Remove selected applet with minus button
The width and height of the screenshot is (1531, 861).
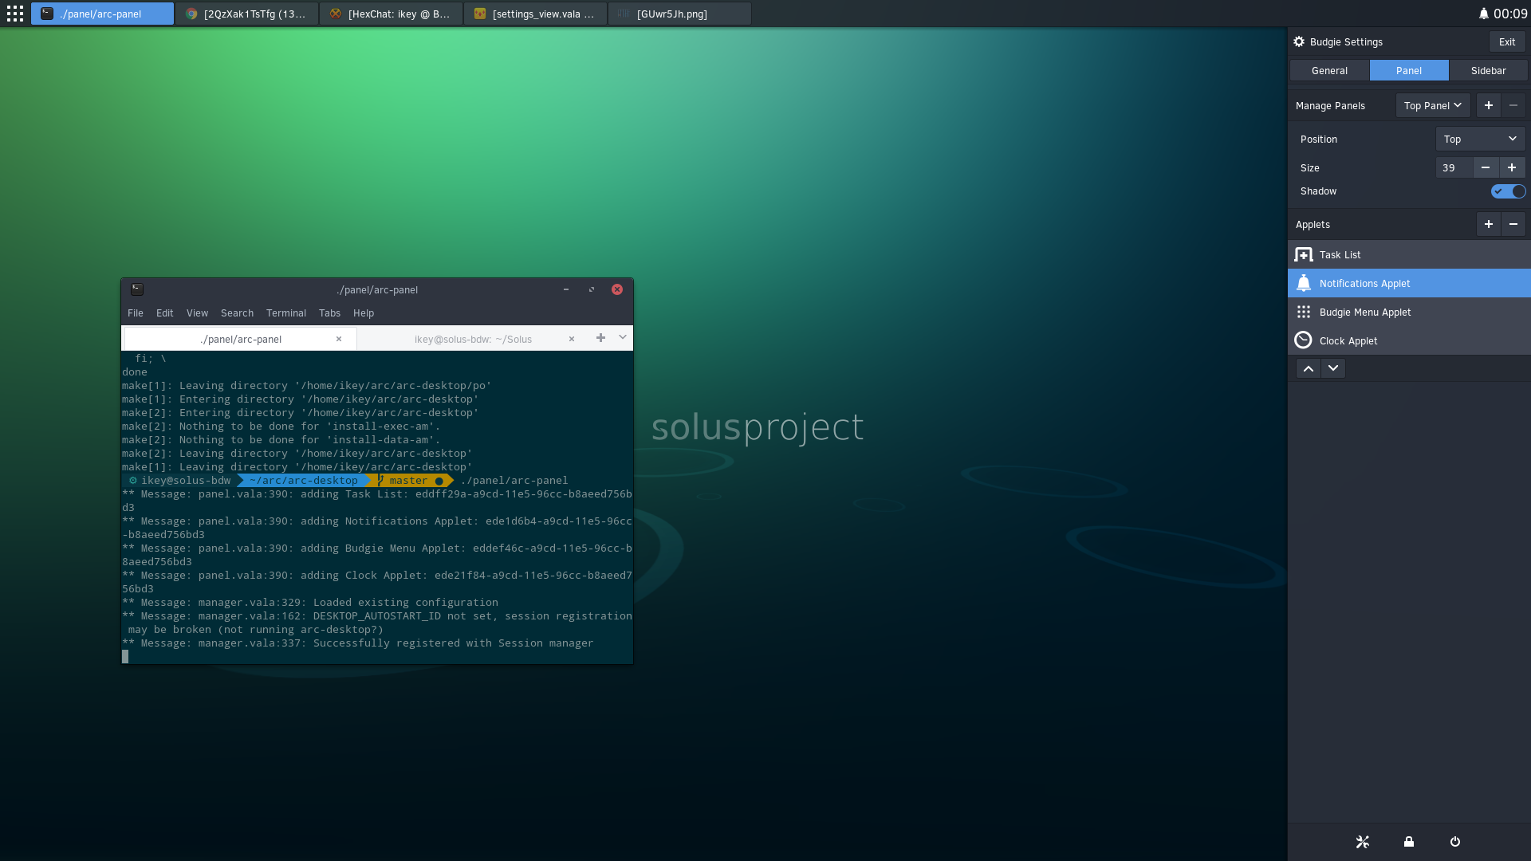pyautogui.click(x=1513, y=224)
